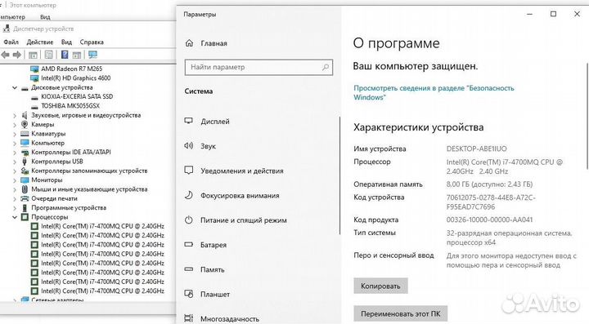Expand the Компьютер node arrow

click(15, 143)
